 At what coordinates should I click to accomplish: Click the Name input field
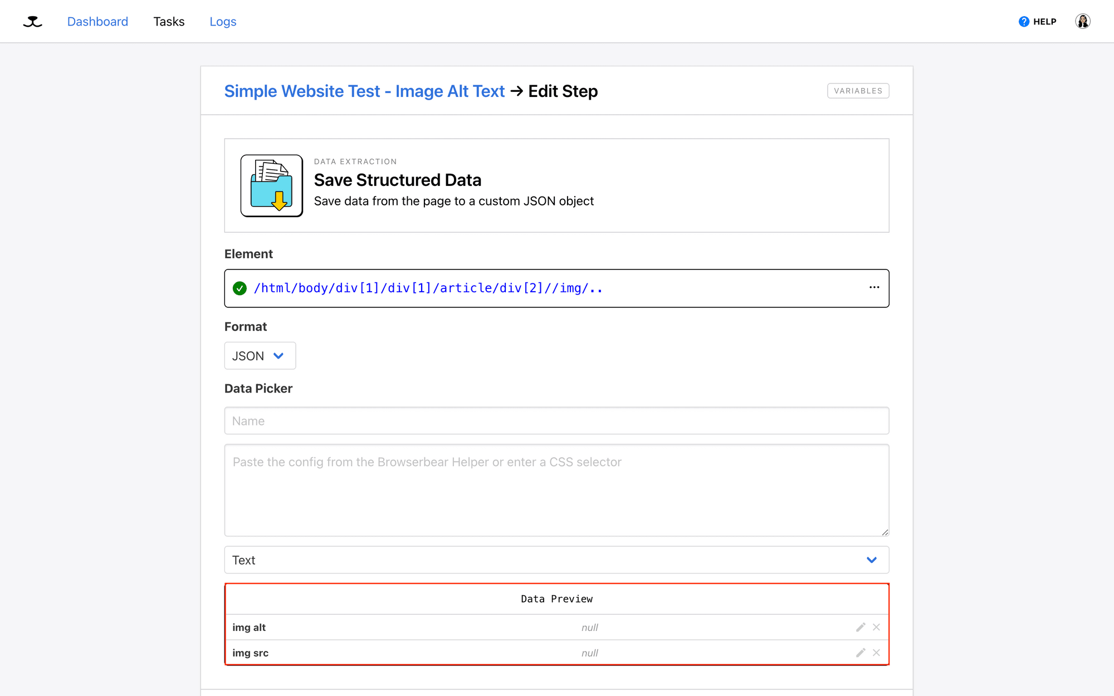point(557,421)
